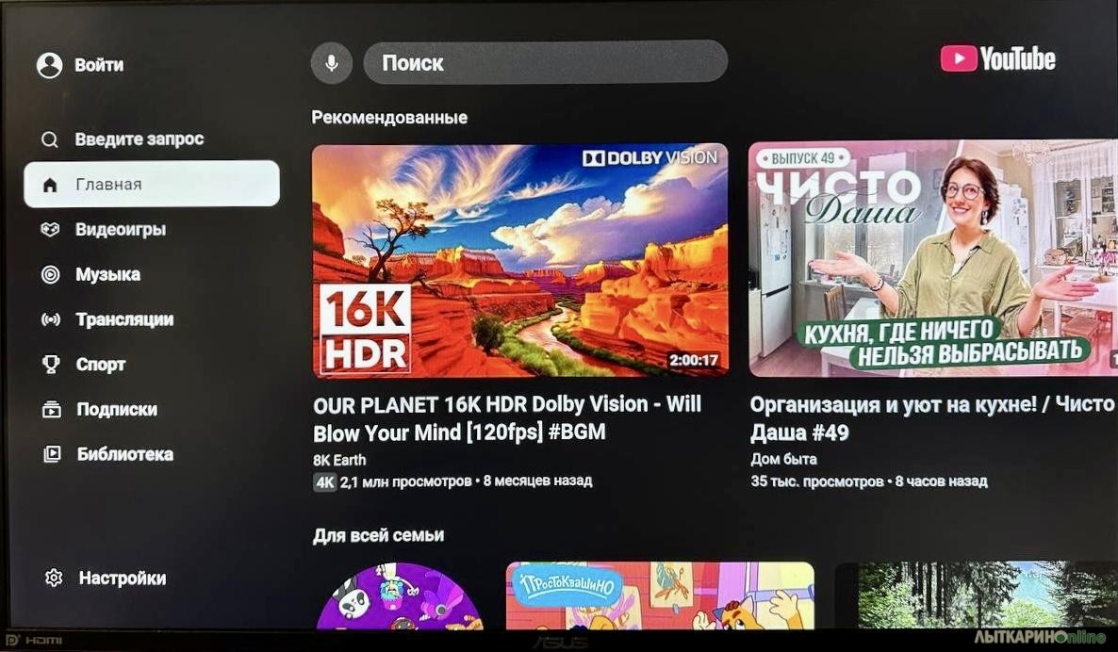Click the YouTube logo
Image resolution: width=1118 pixels, height=652 pixels.
(x=997, y=58)
